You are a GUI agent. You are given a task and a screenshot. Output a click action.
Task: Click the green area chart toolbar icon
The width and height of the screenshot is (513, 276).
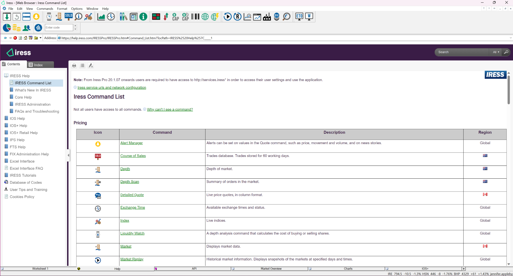(101, 17)
